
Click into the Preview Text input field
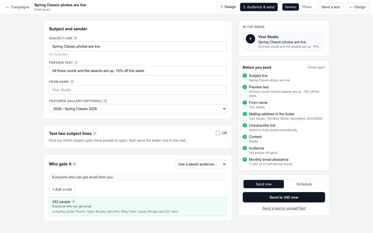tap(138, 71)
